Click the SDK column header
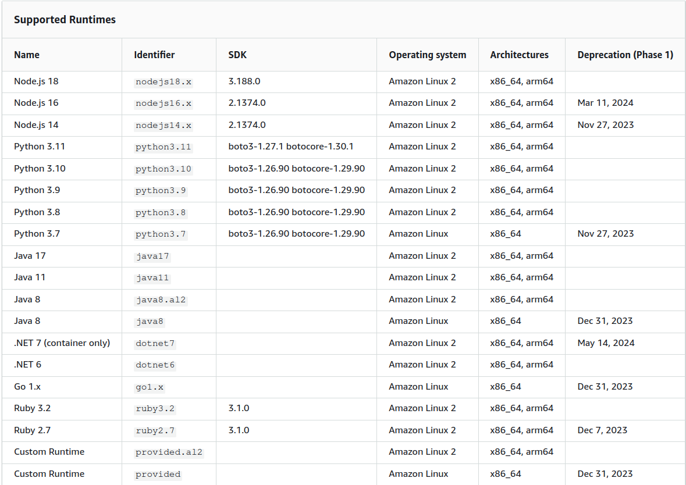 (237, 54)
